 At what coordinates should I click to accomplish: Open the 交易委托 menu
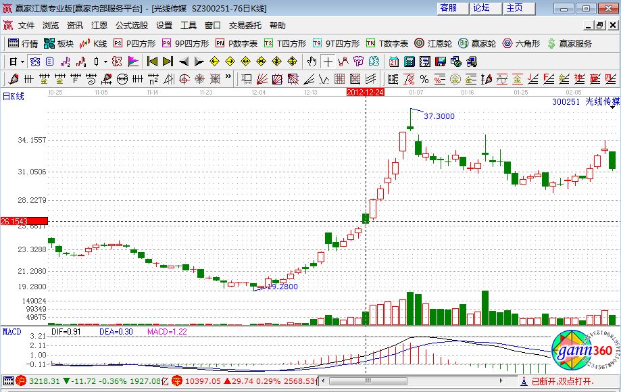pos(245,26)
